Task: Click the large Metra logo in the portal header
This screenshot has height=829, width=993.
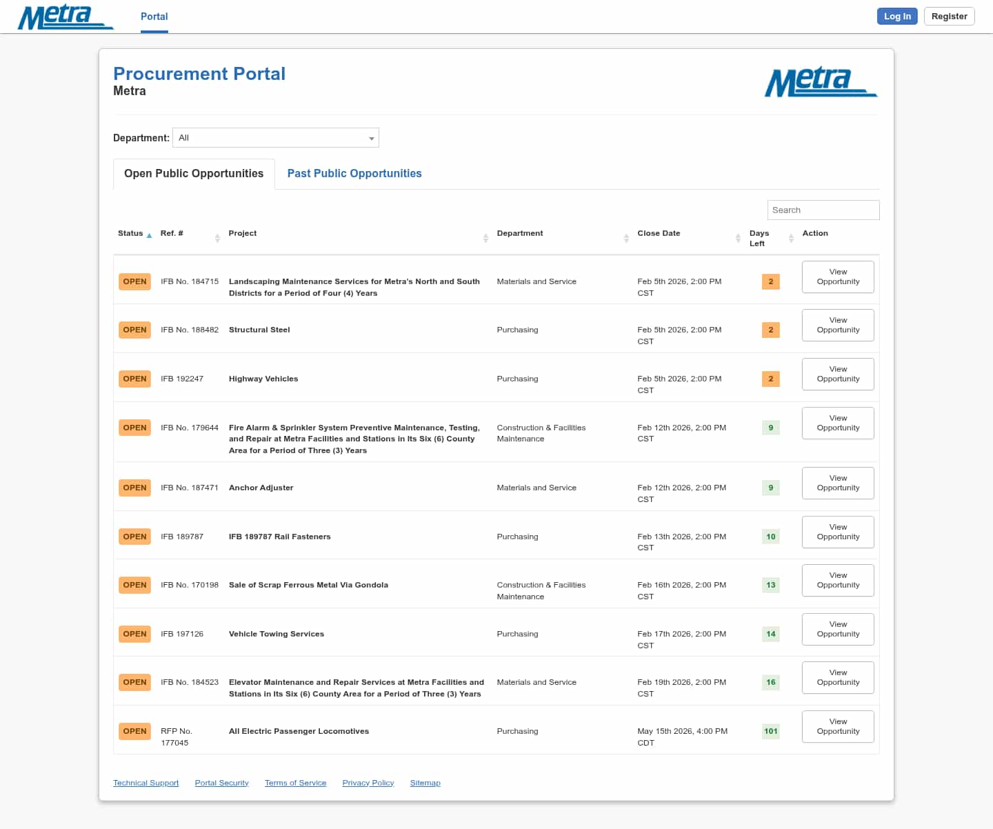Action: coord(821,82)
